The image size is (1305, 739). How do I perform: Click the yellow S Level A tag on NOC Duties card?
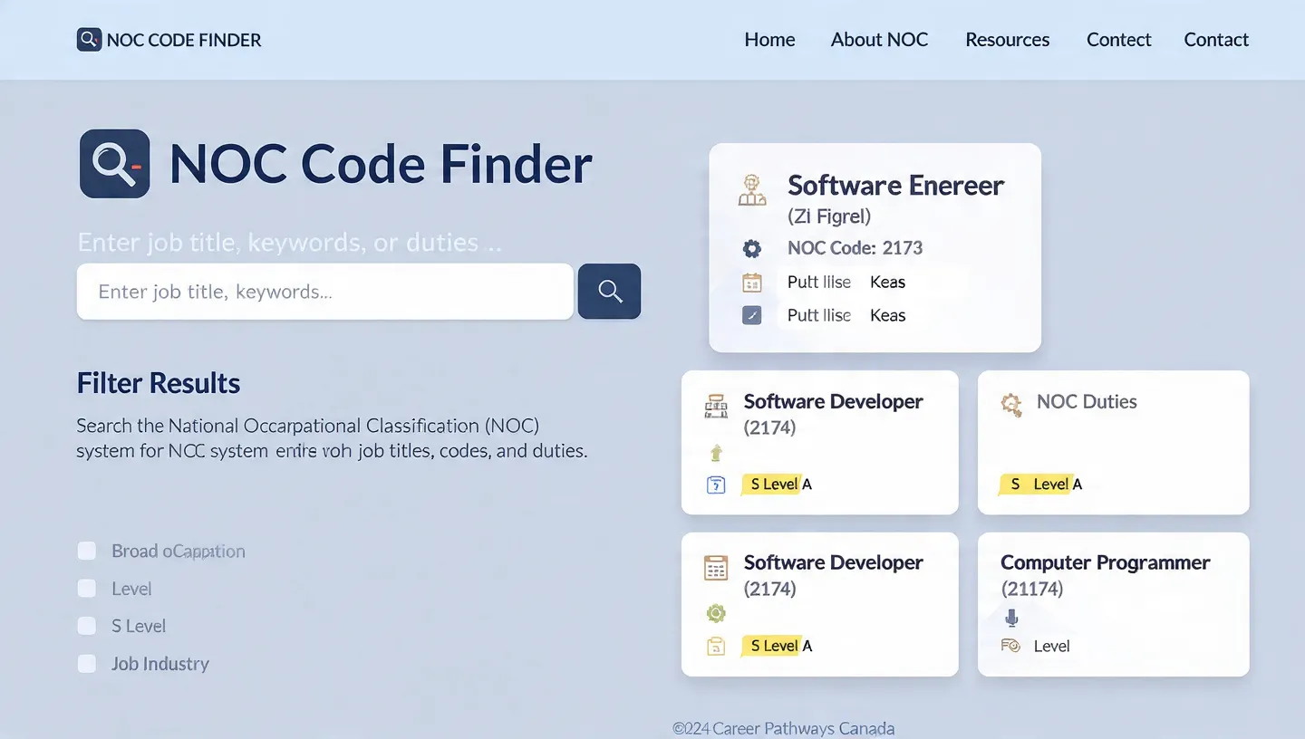1040,485
